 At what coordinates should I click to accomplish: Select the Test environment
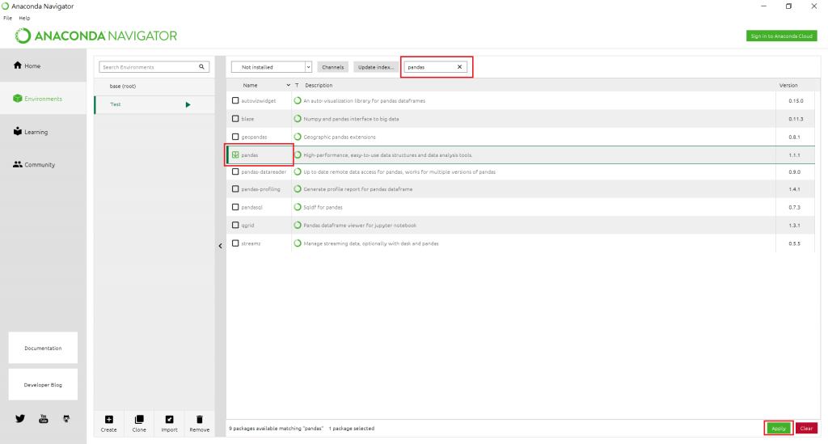click(x=154, y=104)
